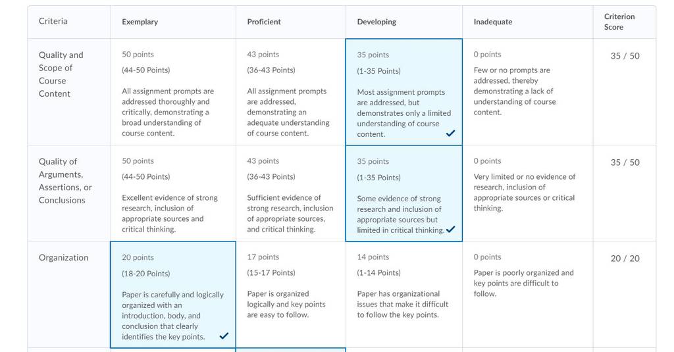674x352 pixels.
Task: Select Exemplary 50 points for Quality and Scope
Action: pos(173,92)
